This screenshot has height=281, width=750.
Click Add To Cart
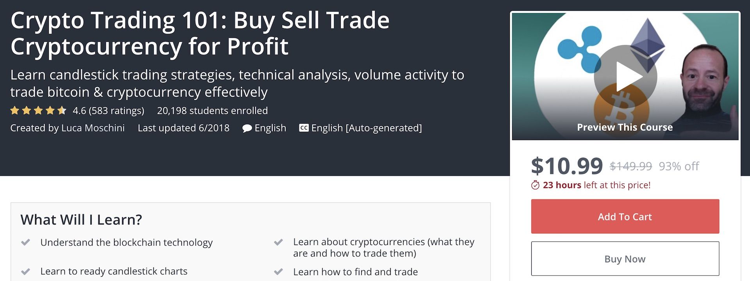624,216
